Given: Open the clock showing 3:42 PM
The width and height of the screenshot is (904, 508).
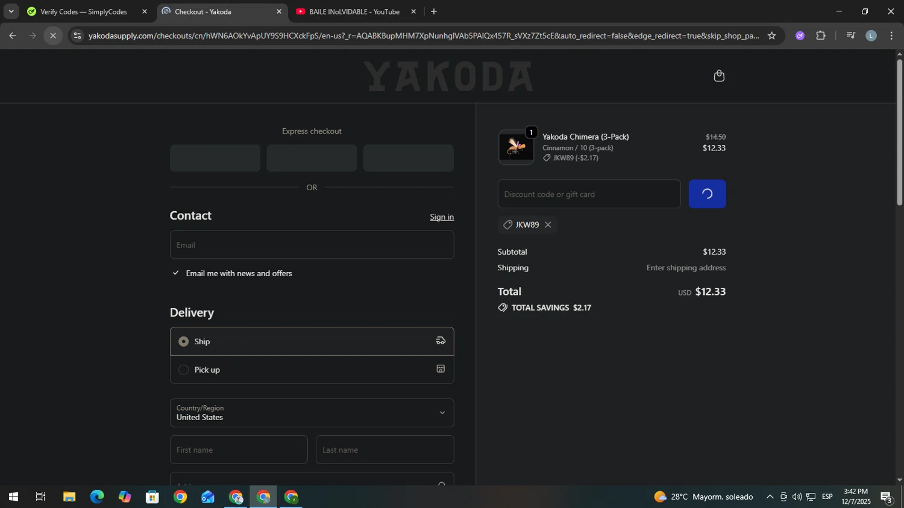Looking at the screenshot, I should (856, 497).
